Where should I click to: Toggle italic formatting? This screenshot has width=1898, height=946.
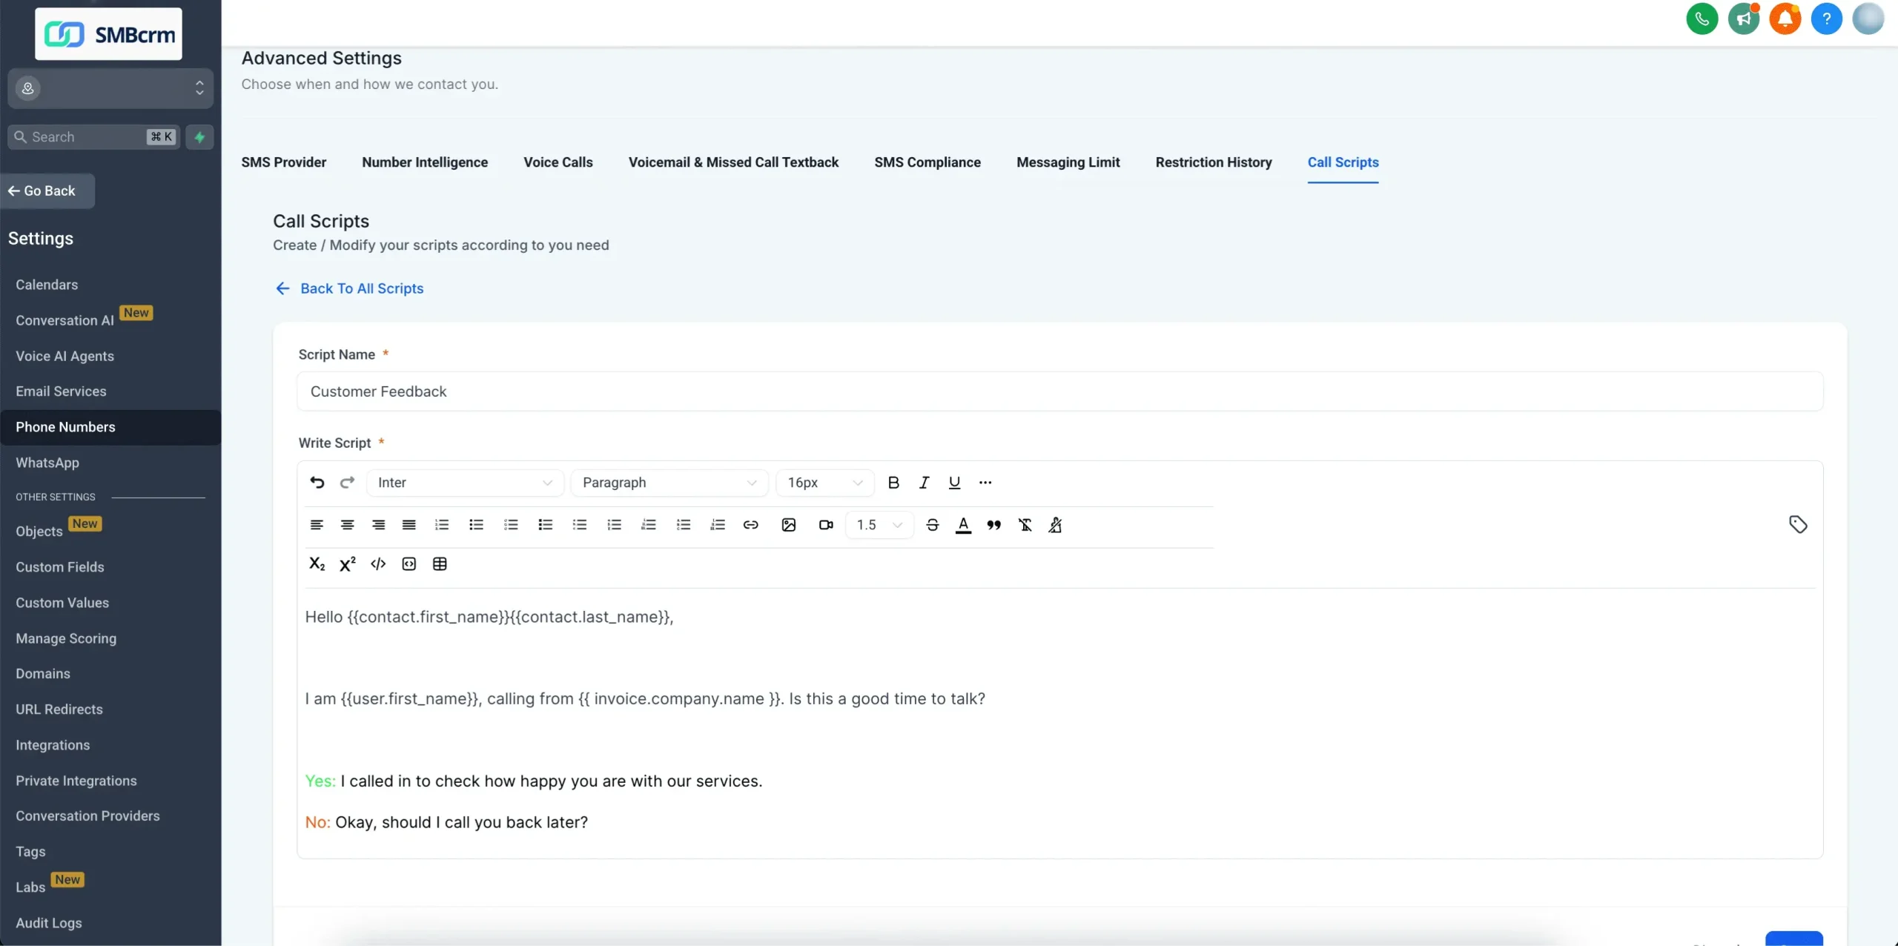pyautogui.click(x=924, y=483)
